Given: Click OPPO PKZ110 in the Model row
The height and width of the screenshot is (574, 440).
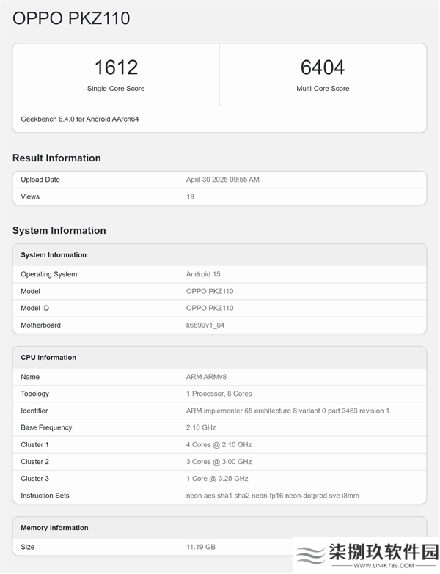Looking at the screenshot, I should coord(210,291).
